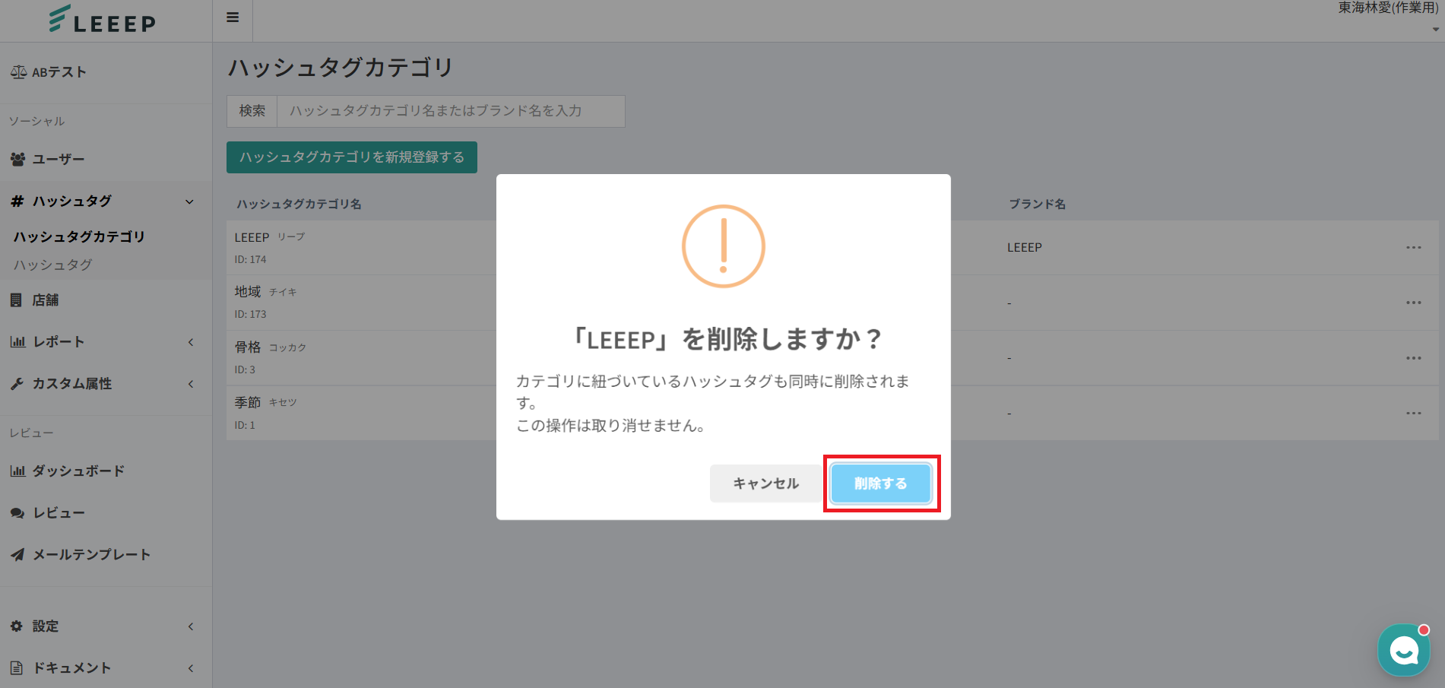1445x688 pixels.
Task: Click the 骨格 category name
Action: 248,347
